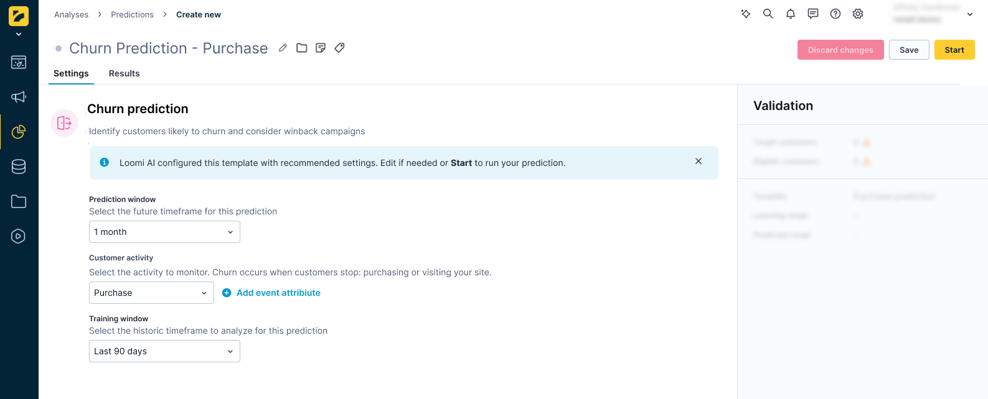
Task: Move prediction via folder icon beside the title
Action: [301, 48]
